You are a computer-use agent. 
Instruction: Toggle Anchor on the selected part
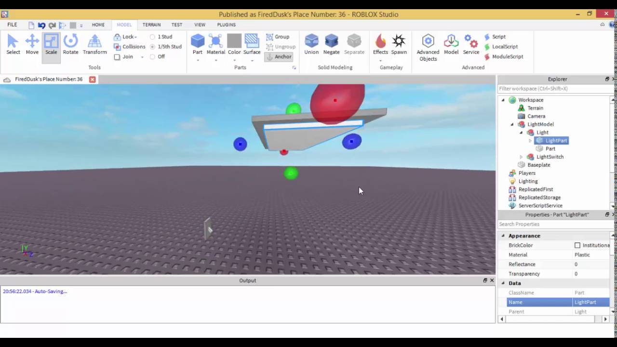(x=279, y=57)
